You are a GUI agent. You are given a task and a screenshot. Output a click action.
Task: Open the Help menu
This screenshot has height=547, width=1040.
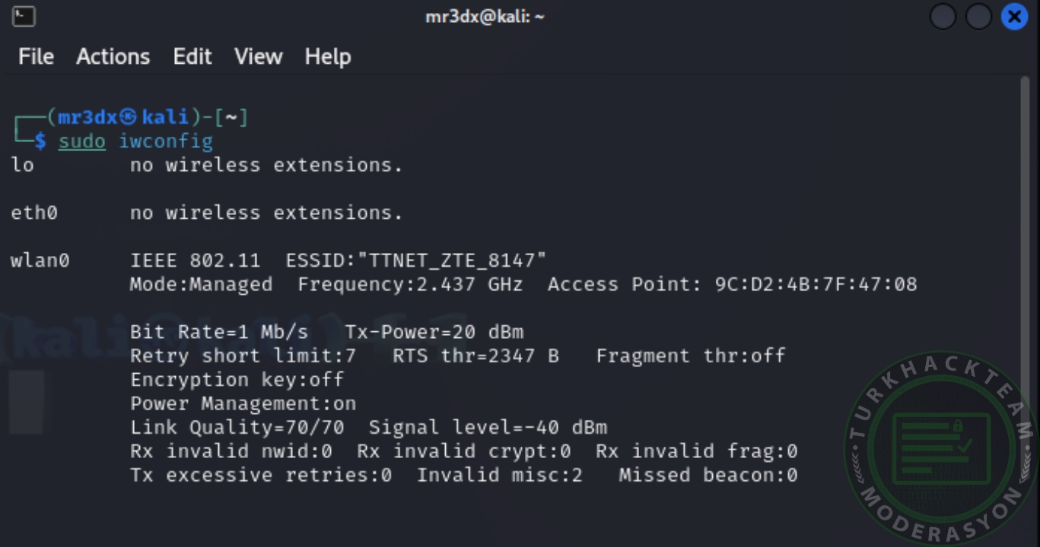[x=327, y=57]
